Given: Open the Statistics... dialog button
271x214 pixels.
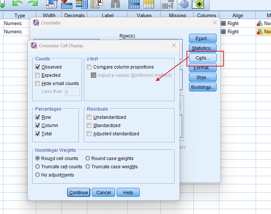Looking at the screenshot, I should pyautogui.click(x=203, y=48).
